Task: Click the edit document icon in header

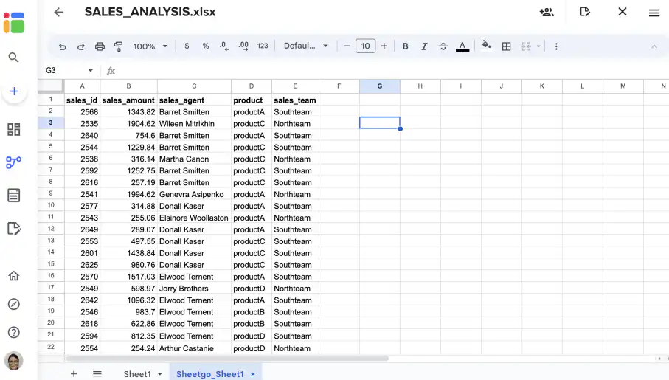Action: pyautogui.click(x=585, y=12)
